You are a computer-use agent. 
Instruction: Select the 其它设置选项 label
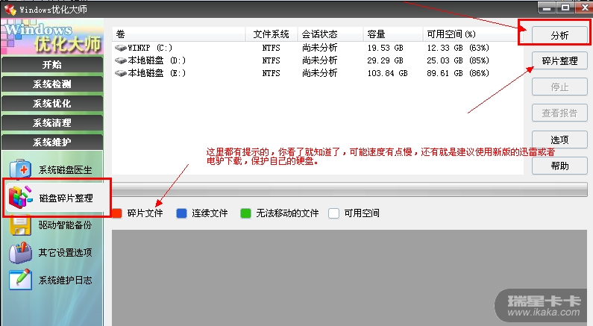(65, 252)
